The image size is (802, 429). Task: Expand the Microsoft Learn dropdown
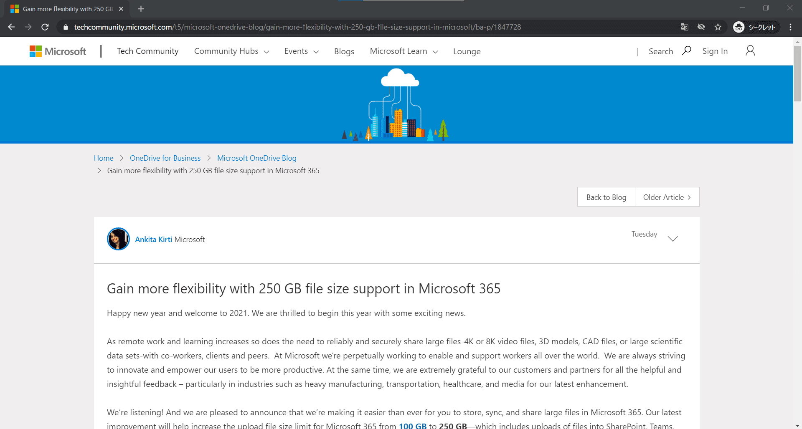pyautogui.click(x=404, y=51)
